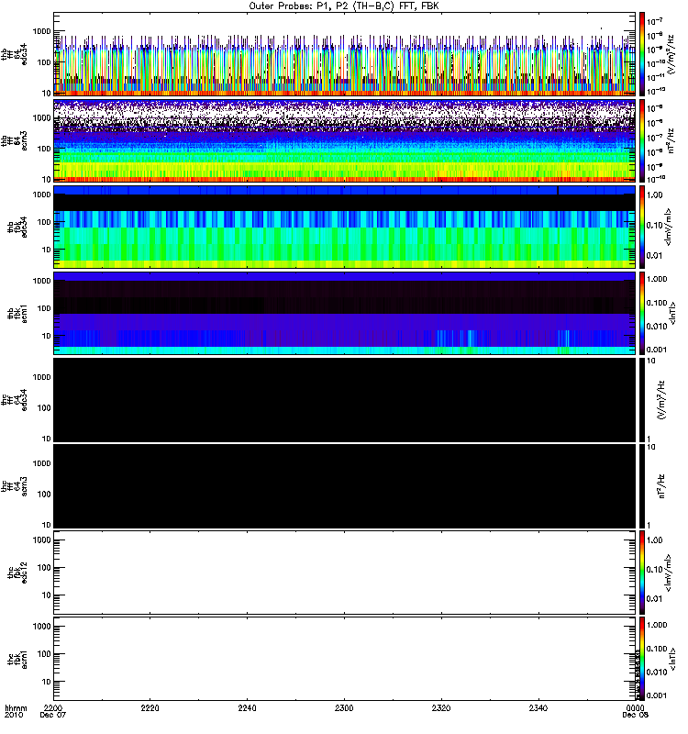Click the '0000' time axis label
Viewport: 688px width, 734px height.
pos(635,707)
